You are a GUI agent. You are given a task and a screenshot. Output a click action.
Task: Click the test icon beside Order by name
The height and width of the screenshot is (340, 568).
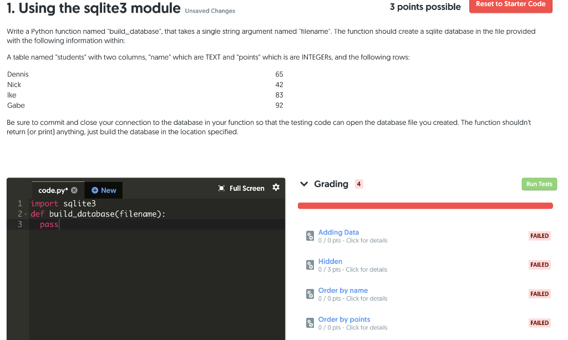310,294
